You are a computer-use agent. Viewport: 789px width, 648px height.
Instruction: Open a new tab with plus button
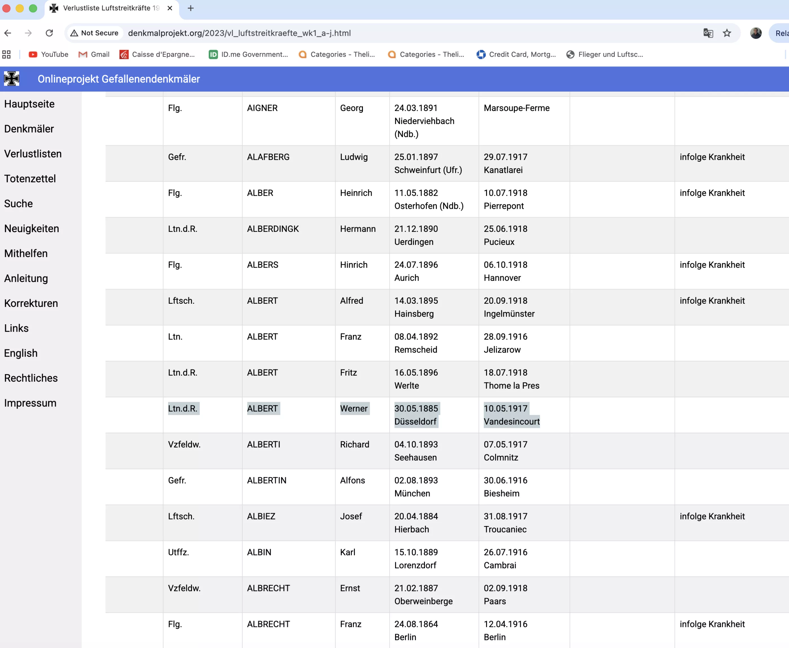point(191,8)
